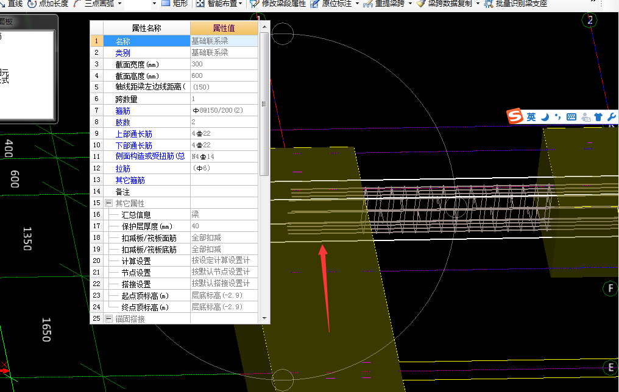This screenshot has height=392, width=619.
Task: Click the Sogou user account icon
Action: click(x=586, y=117)
